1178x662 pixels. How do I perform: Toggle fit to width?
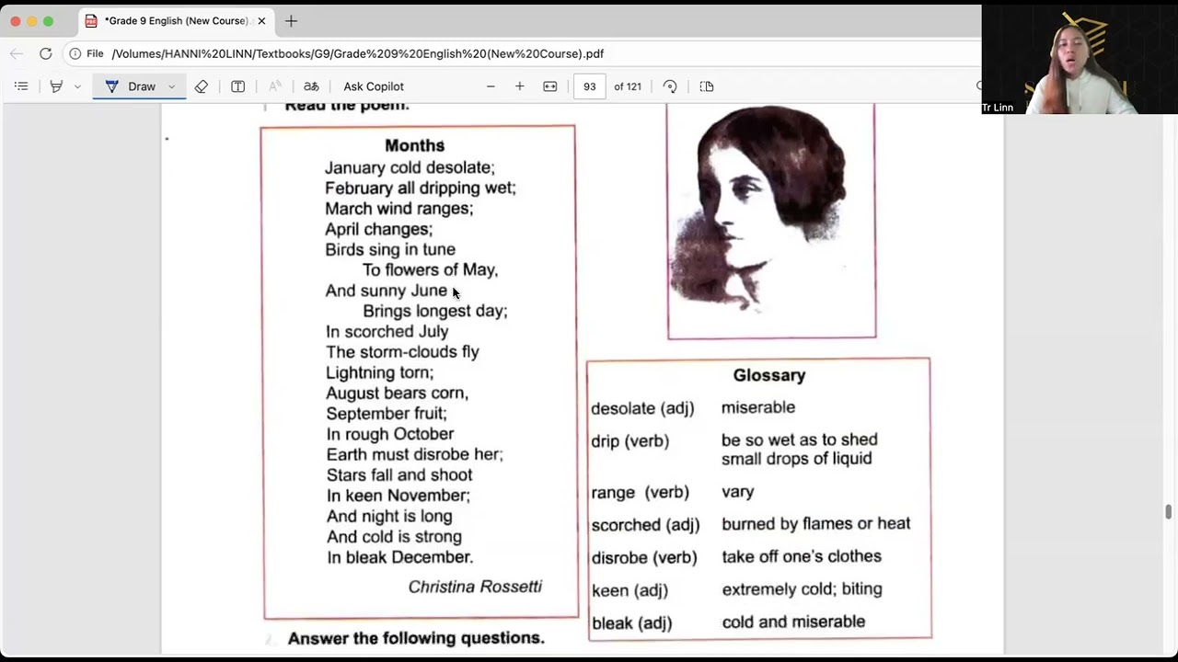pyautogui.click(x=550, y=86)
